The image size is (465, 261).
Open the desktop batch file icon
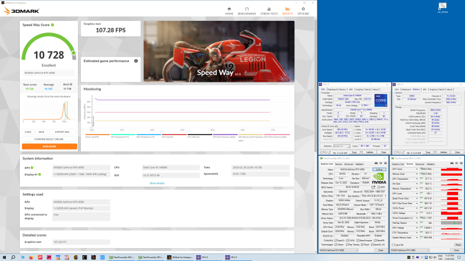pos(442,8)
